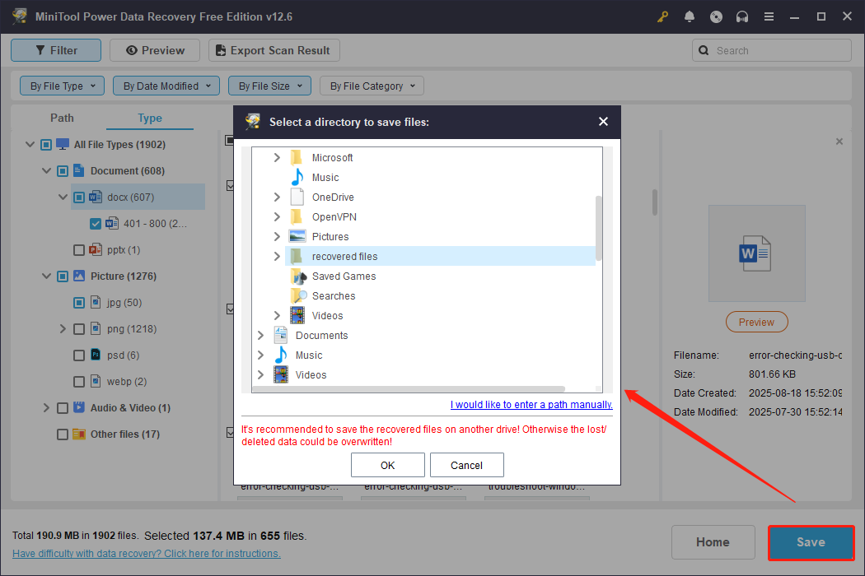865x576 pixels.
Task: Click the docx file type icon
Action: click(96, 197)
